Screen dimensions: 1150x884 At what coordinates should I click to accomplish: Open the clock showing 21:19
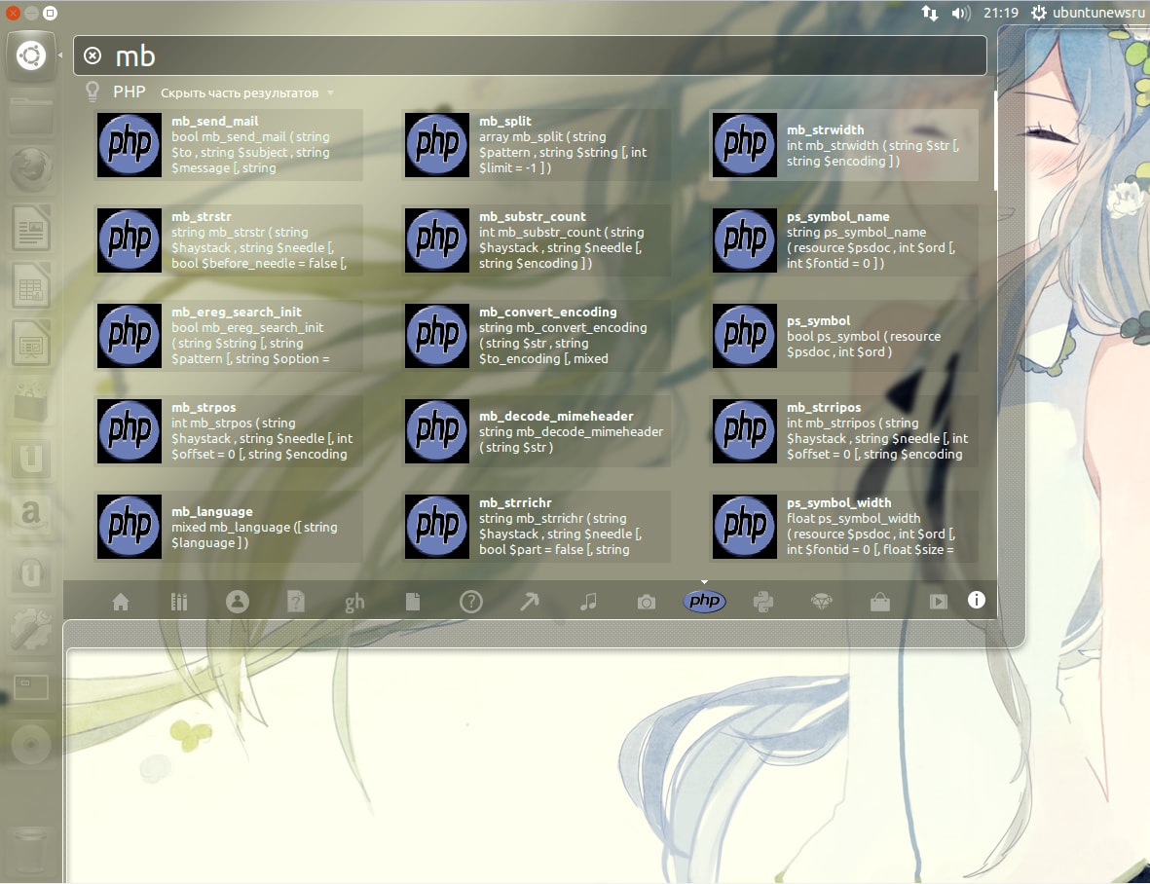pos(1001,13)
